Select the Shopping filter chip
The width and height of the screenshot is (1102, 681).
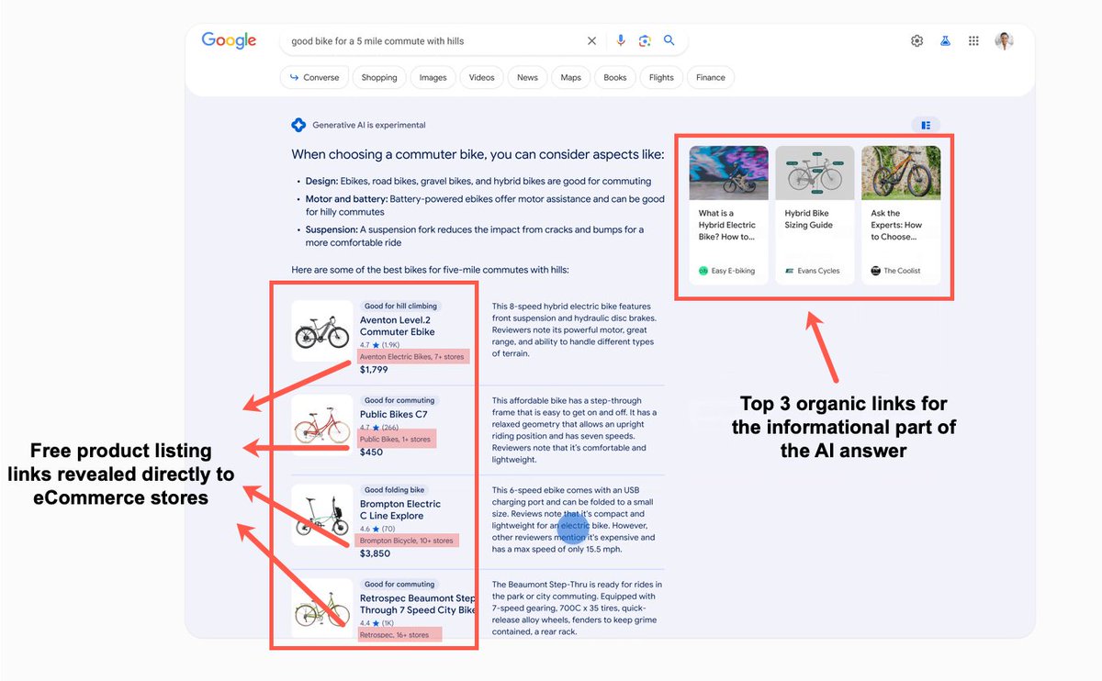379,77
